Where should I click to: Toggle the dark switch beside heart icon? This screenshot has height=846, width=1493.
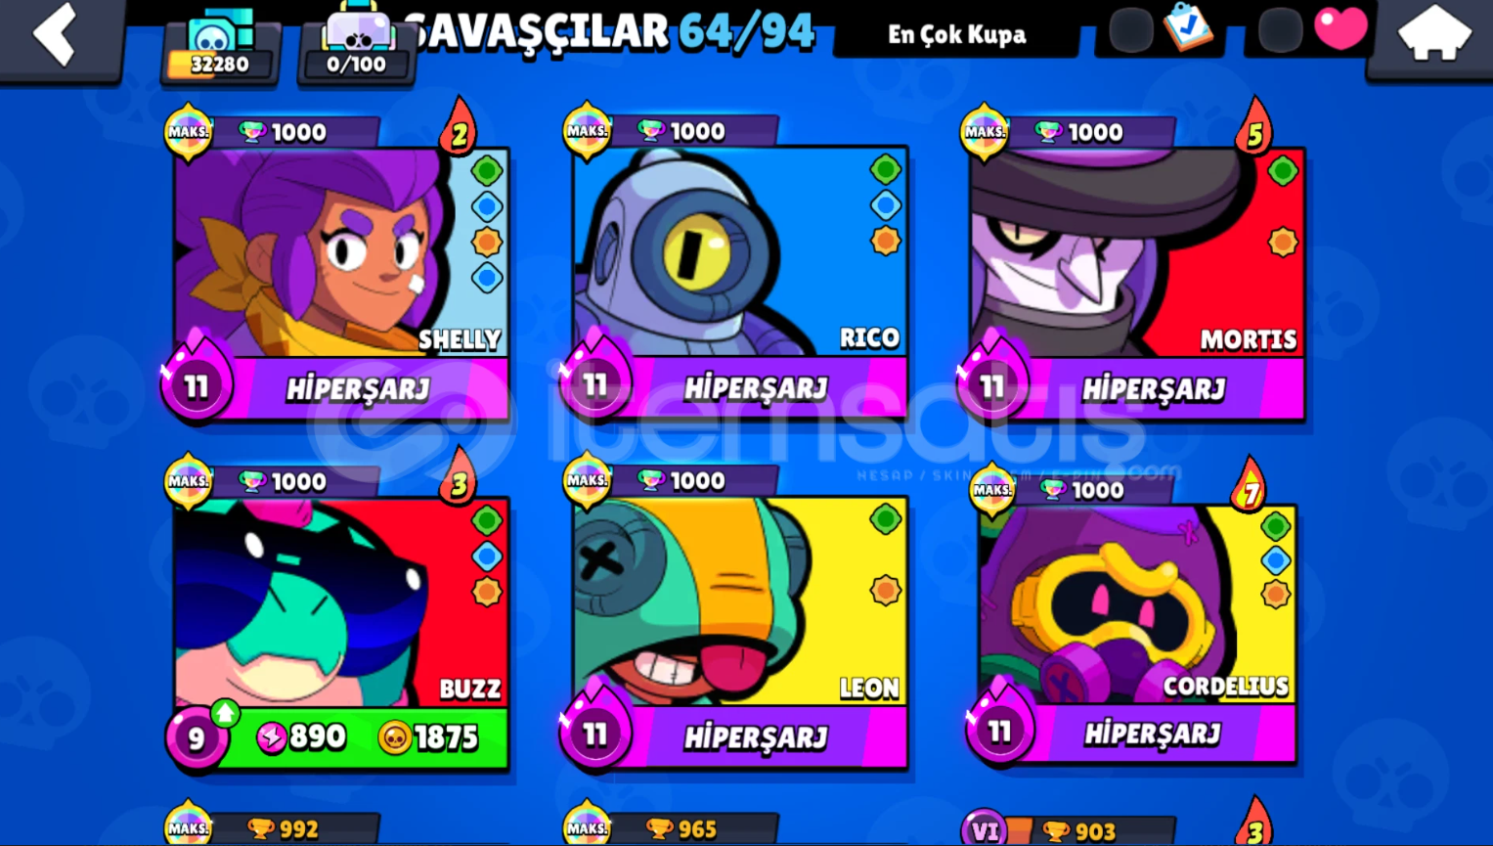tap(1279, 30)
